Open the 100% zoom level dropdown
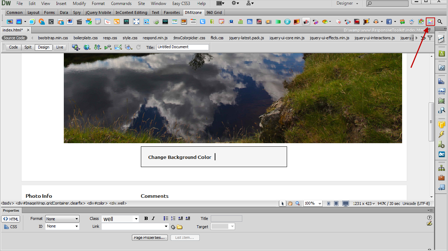This screenshot has width=448, height=251. 313,204
